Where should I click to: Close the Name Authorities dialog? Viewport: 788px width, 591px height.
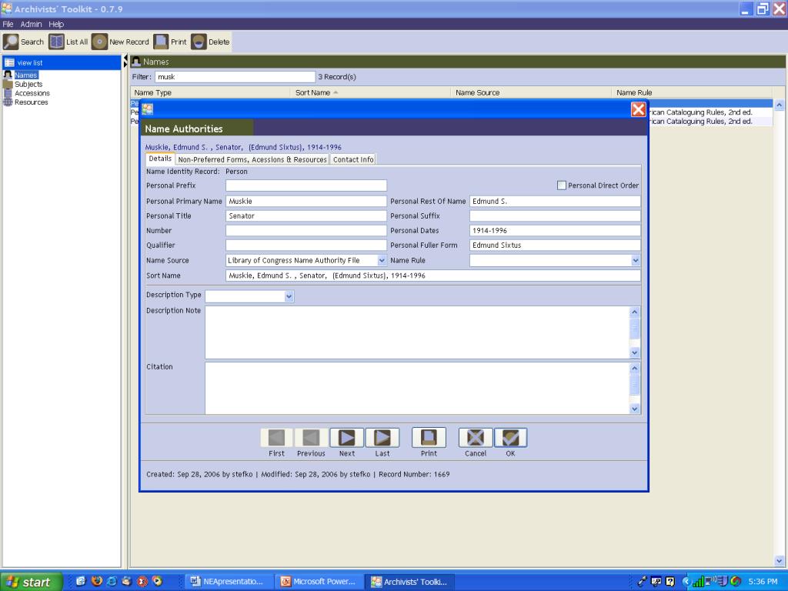[638, 109]
